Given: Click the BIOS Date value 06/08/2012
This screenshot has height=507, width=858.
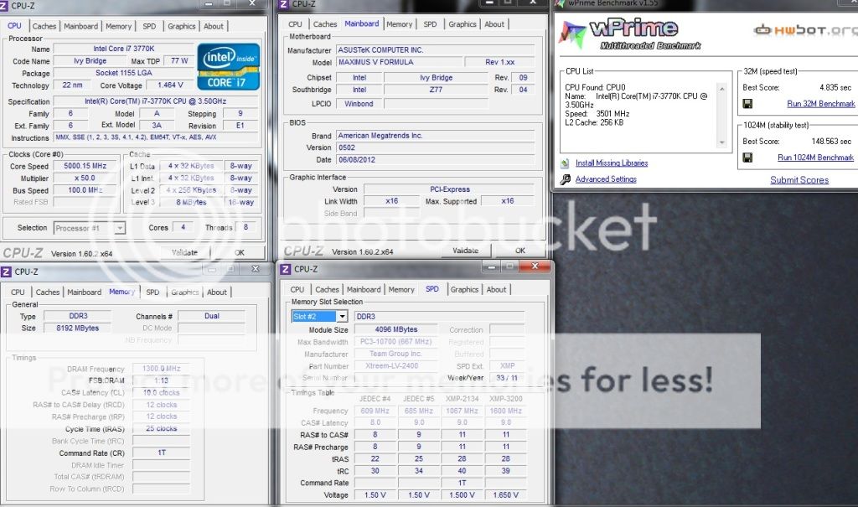Looking at the screenshot, I should (435, 159).
